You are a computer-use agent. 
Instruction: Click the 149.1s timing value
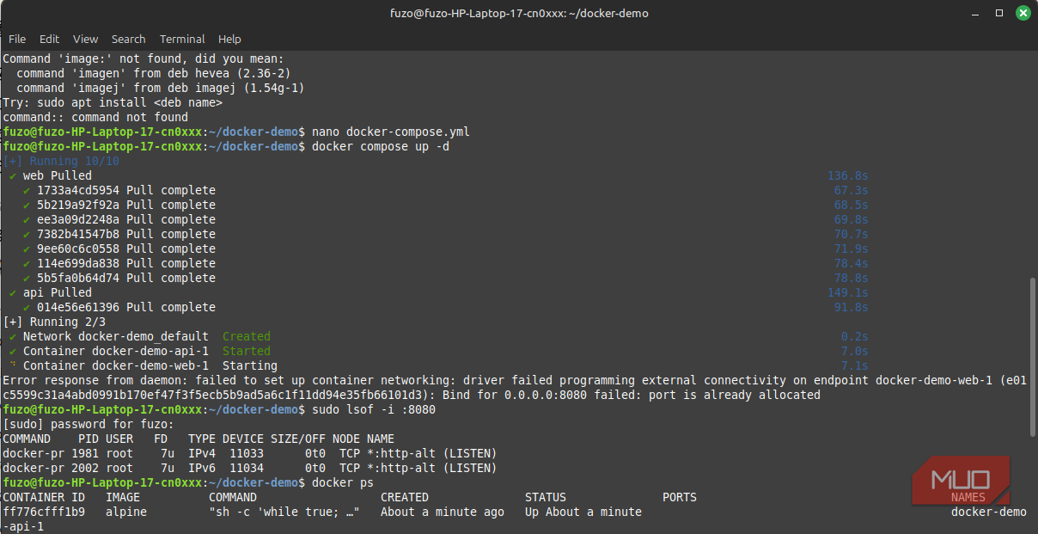(848, 292)
